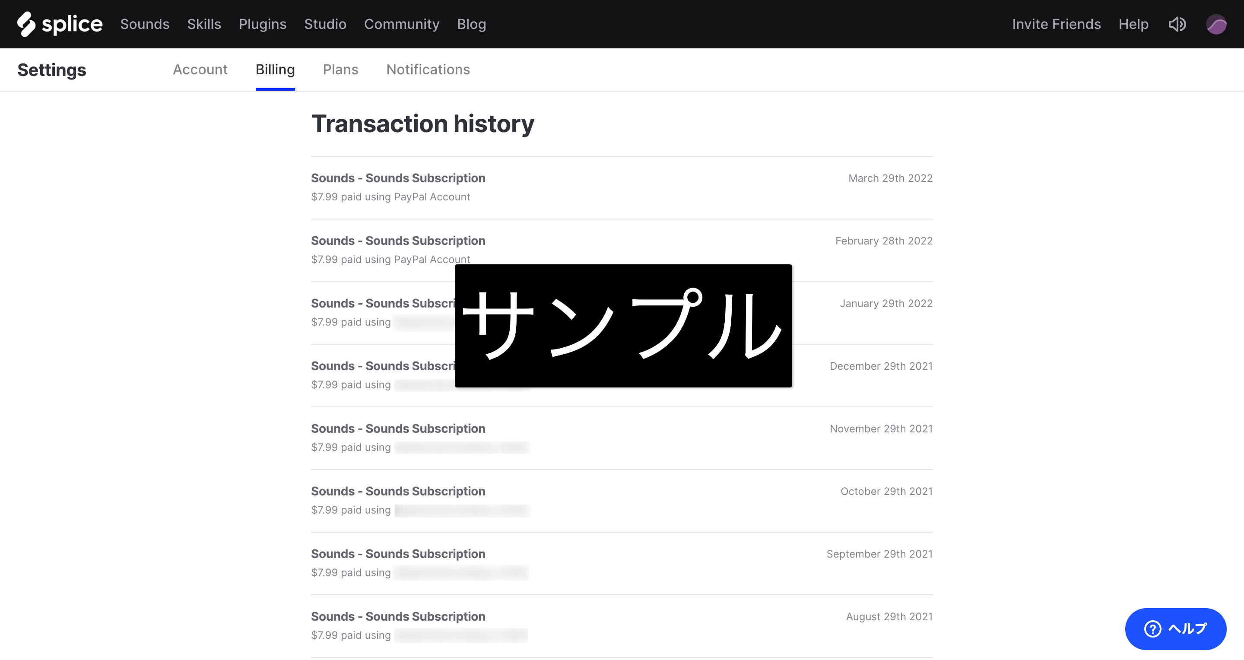Go to Skills in top navigation
Screen dimensions: 1244x660
tap(204, 24)
